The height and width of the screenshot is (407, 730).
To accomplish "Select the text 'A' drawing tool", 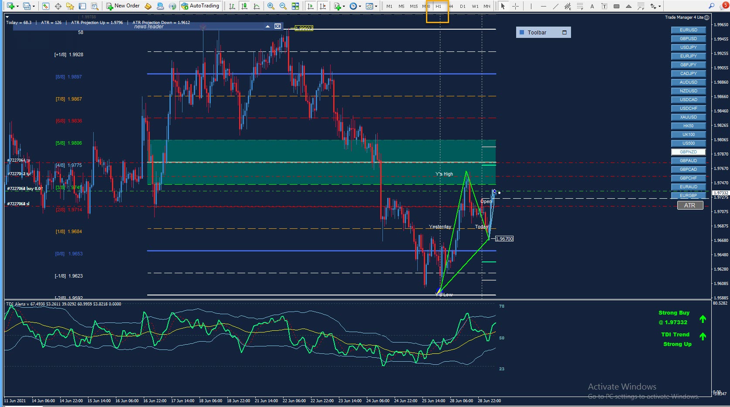I will pyautogui.click(x=592, y=6).
